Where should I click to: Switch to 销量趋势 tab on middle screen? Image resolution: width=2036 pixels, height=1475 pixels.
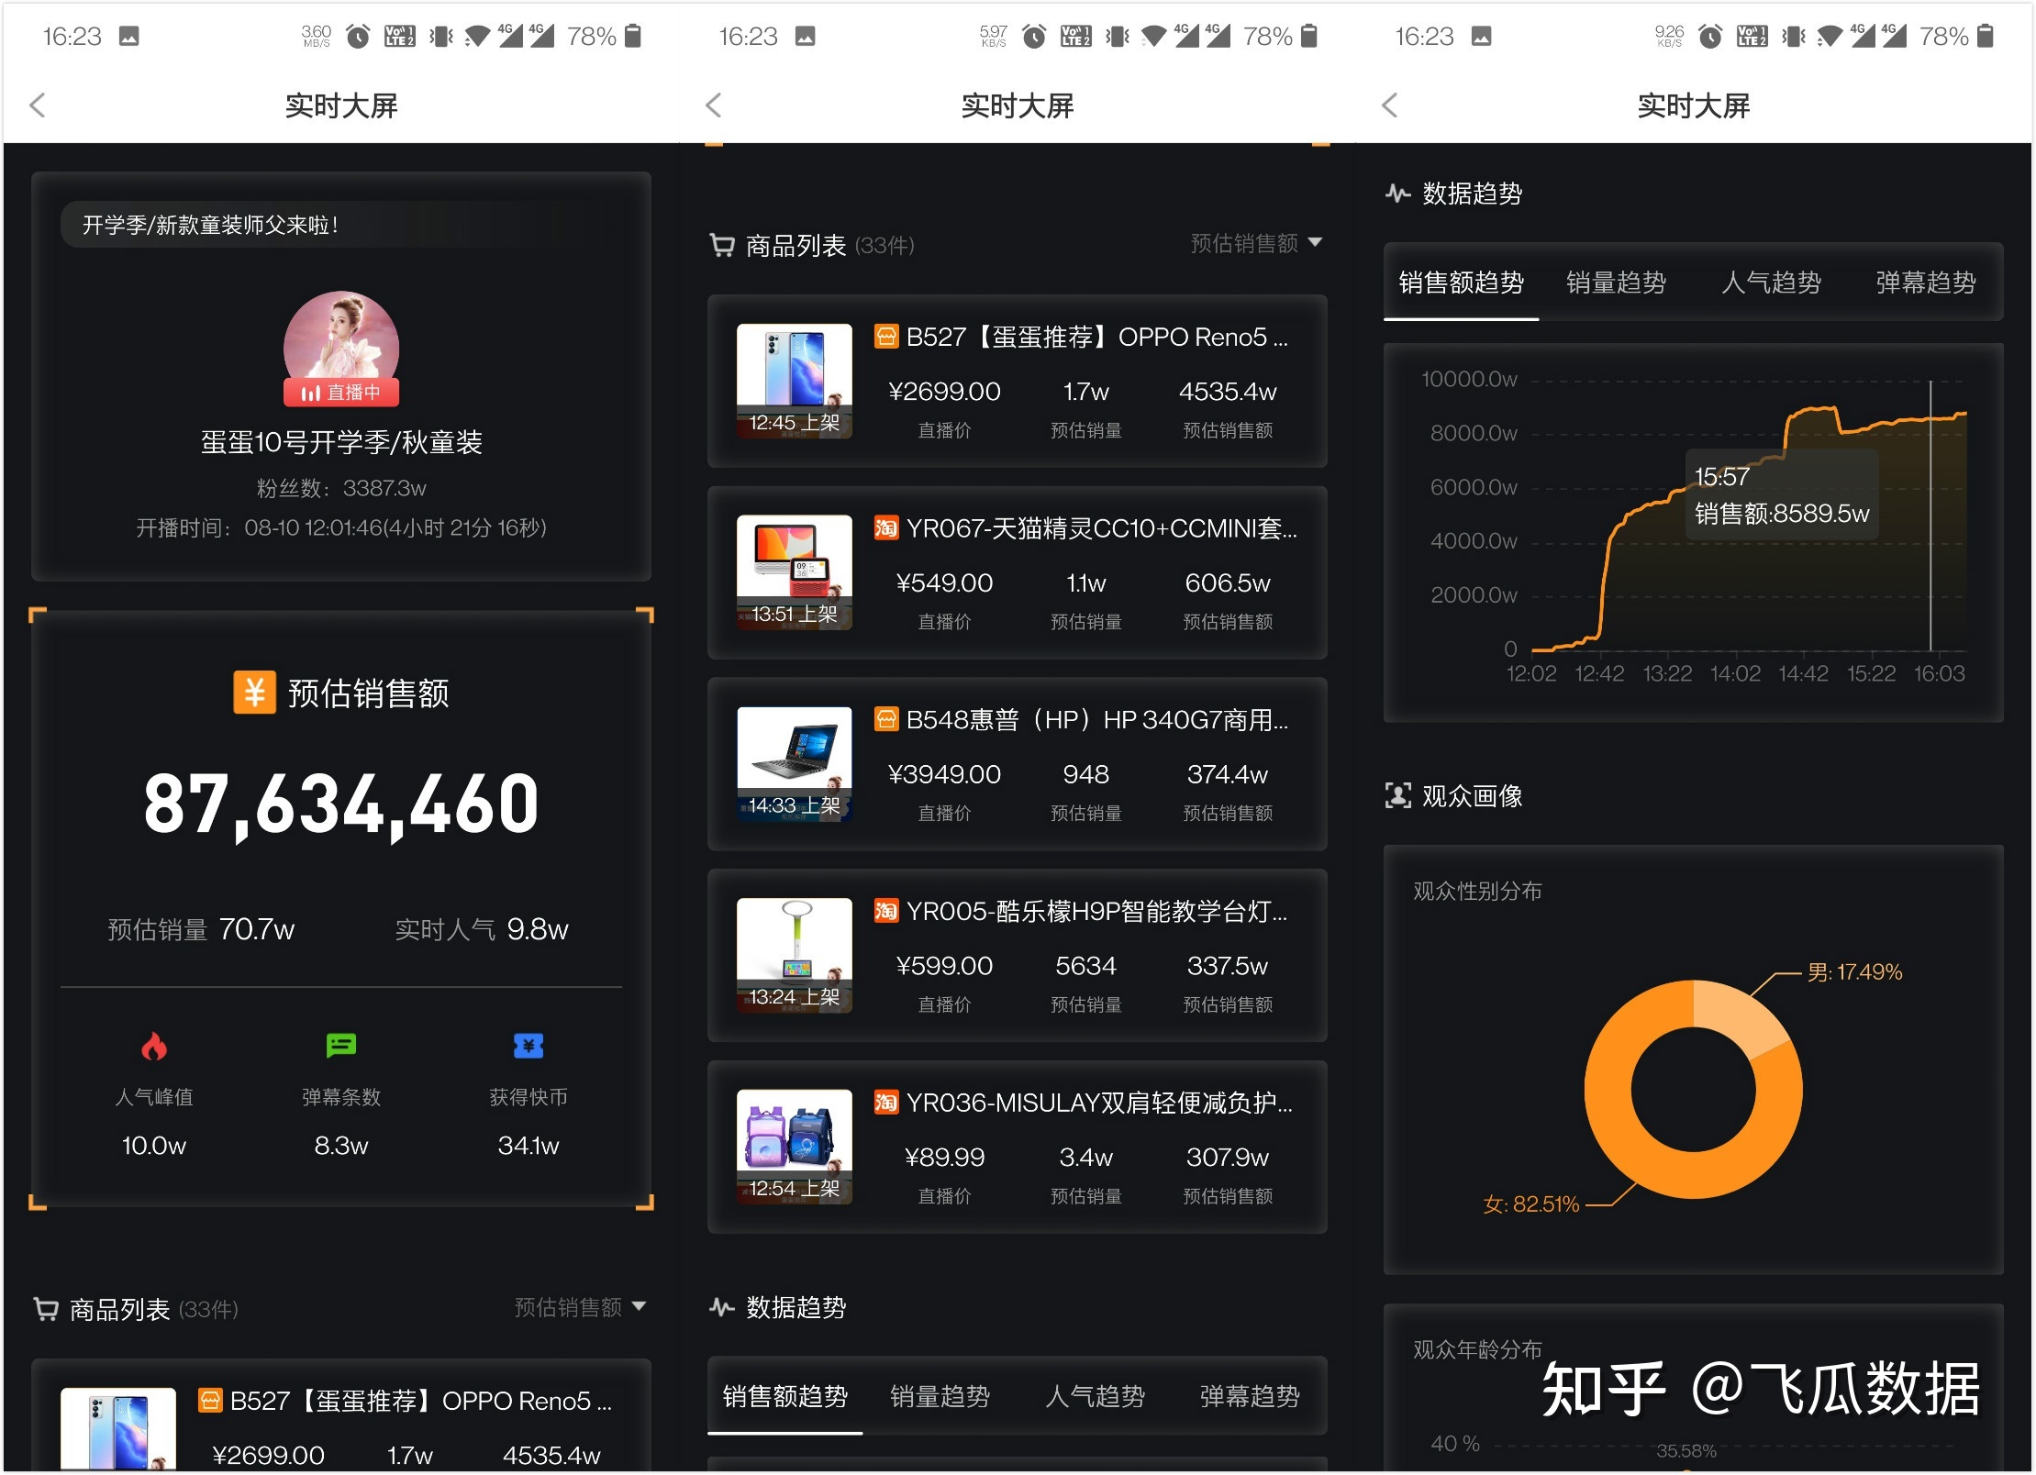(x=940, y=1396)
